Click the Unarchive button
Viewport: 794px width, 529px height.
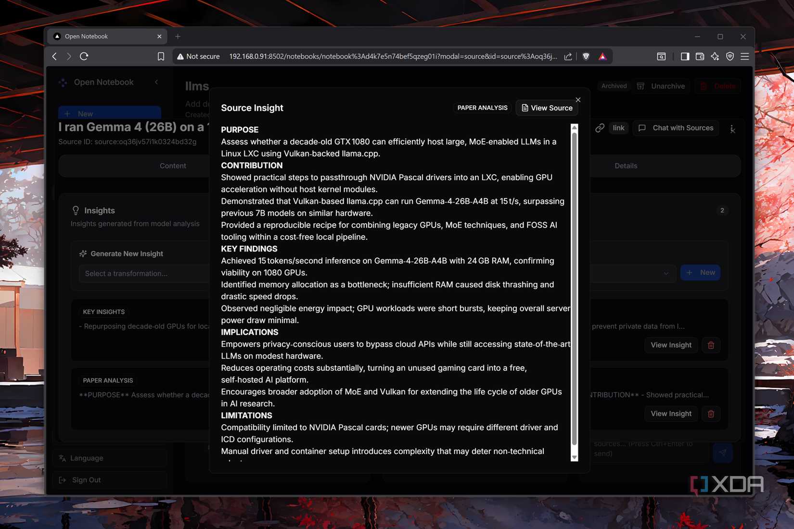click(661, 86)
